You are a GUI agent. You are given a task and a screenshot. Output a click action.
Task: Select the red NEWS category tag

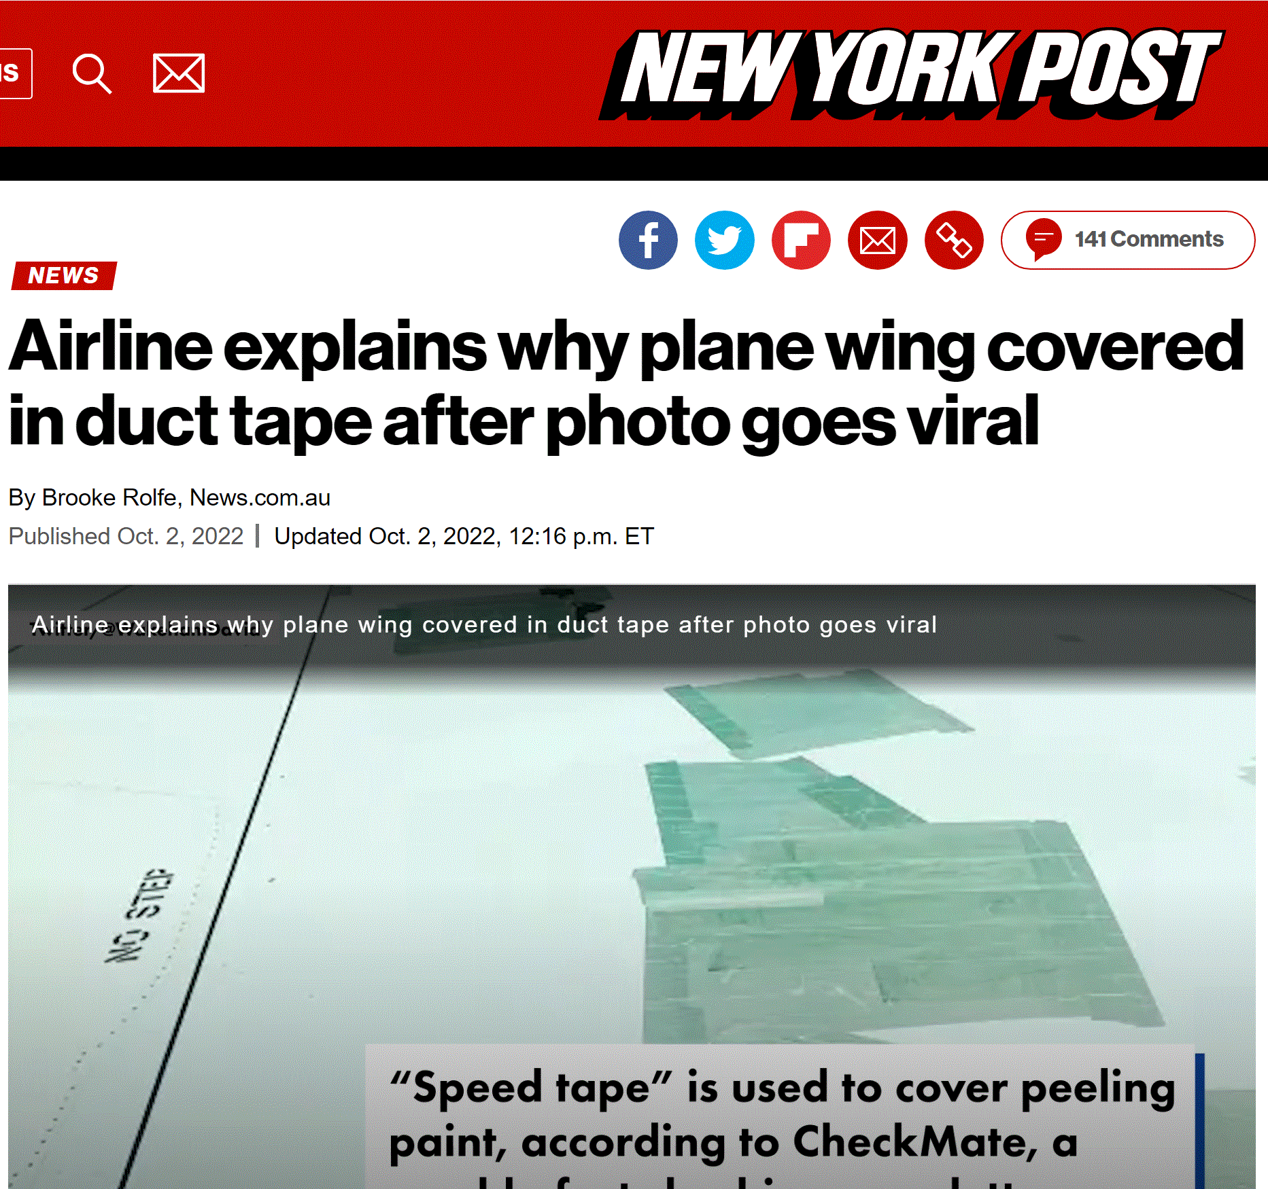coord(64,275)
